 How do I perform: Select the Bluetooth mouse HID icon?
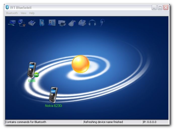click(72, 23)
